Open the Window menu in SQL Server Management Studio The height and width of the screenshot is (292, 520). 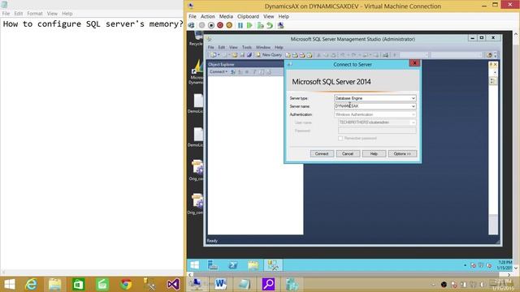[x=263, y=47]
